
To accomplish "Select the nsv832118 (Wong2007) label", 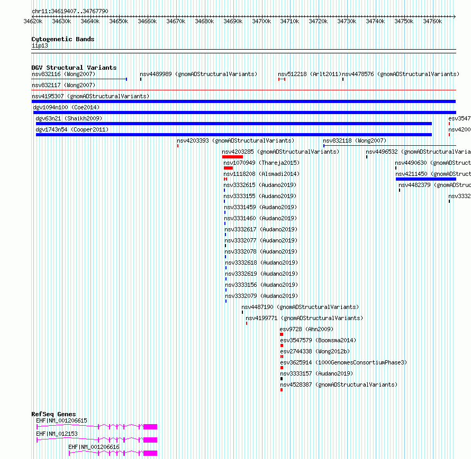I will [x=355, y=140].
